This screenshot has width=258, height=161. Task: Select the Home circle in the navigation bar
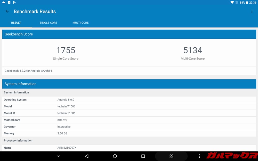115,156
